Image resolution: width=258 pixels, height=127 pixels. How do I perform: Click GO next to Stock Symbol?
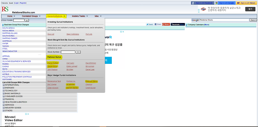[78, 52]
